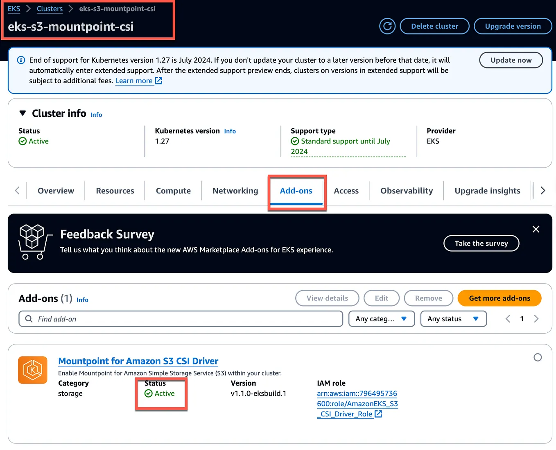Open the Mountpoint for Amazon S3 CSI Driver link
Viewport: 556px width, 450px height.
[x=138, y=361]
